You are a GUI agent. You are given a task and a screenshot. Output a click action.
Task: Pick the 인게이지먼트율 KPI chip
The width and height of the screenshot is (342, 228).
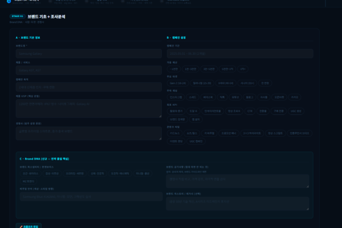(x=213, y=111)
